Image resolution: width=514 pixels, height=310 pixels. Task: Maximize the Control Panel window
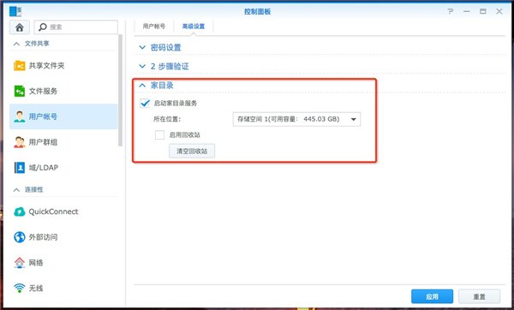(483, 11)
